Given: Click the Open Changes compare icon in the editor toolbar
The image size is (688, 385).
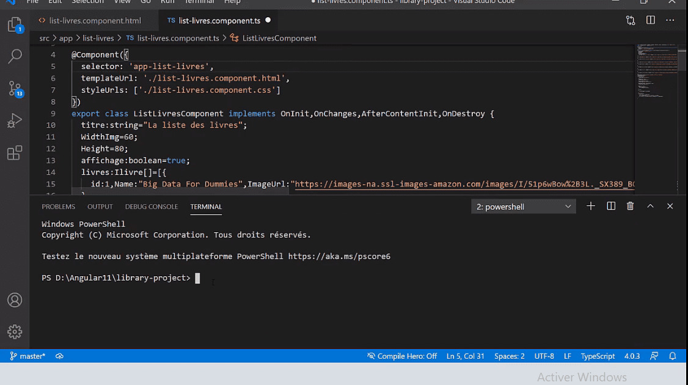Looking at the screenshot, I should (x=631, y=21).
